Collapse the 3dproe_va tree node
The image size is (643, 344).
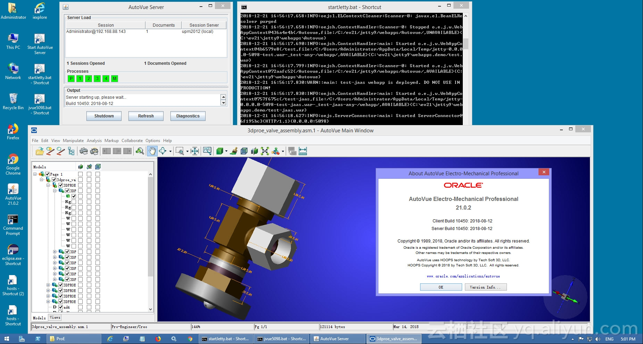point(42,180)
